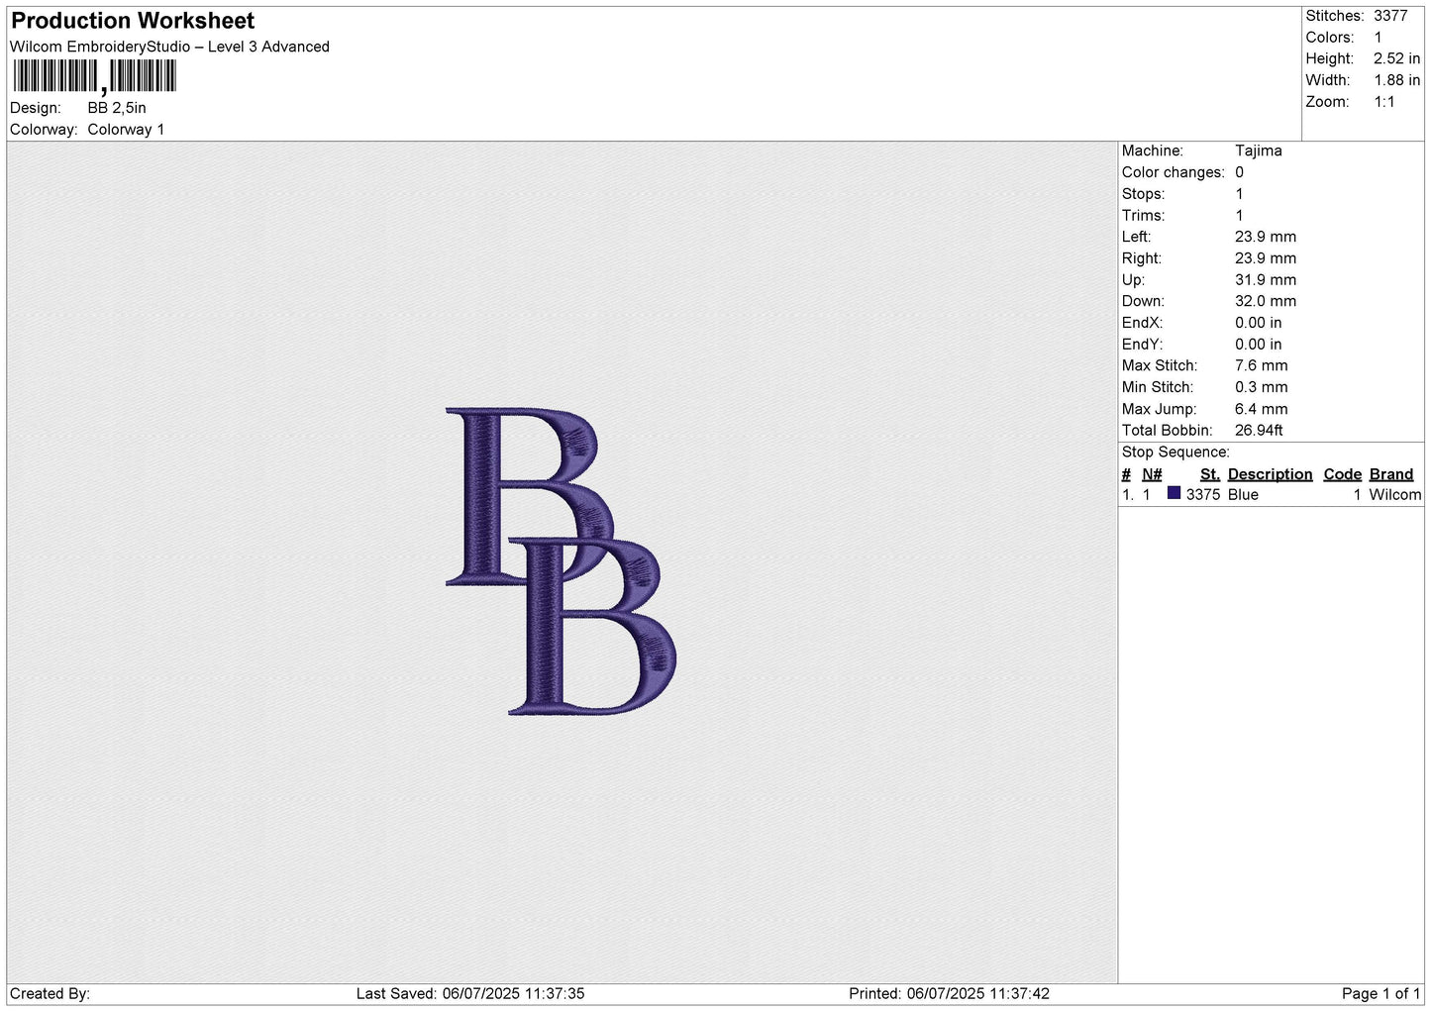
Task: Click 'Wilcom EmbroideryStudio – Level 3 Advanced' text
Action: [169, 47]
